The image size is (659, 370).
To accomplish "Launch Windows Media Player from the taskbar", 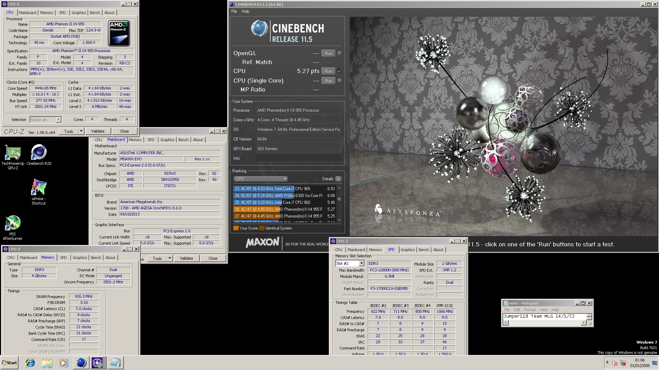I will click(63, 363).
